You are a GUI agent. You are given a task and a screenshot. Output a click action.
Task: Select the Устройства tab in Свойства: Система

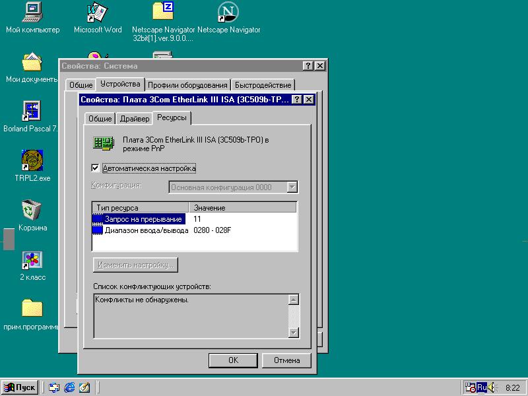(x=120, y=84)
